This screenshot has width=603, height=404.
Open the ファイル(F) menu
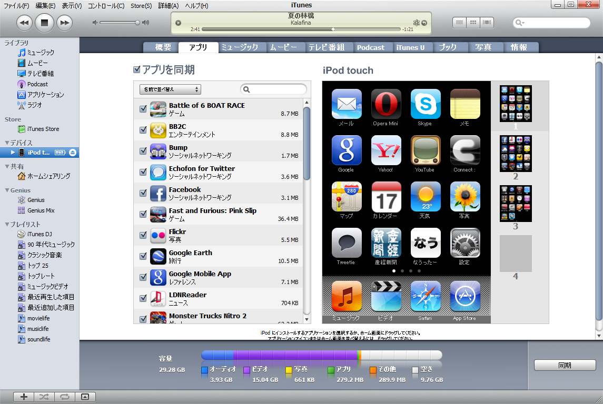click(x=16, y=6)
